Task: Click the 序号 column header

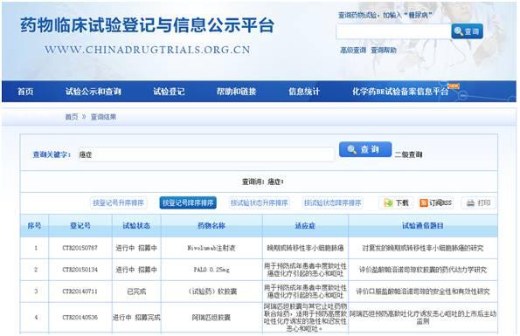Action: 34,226
